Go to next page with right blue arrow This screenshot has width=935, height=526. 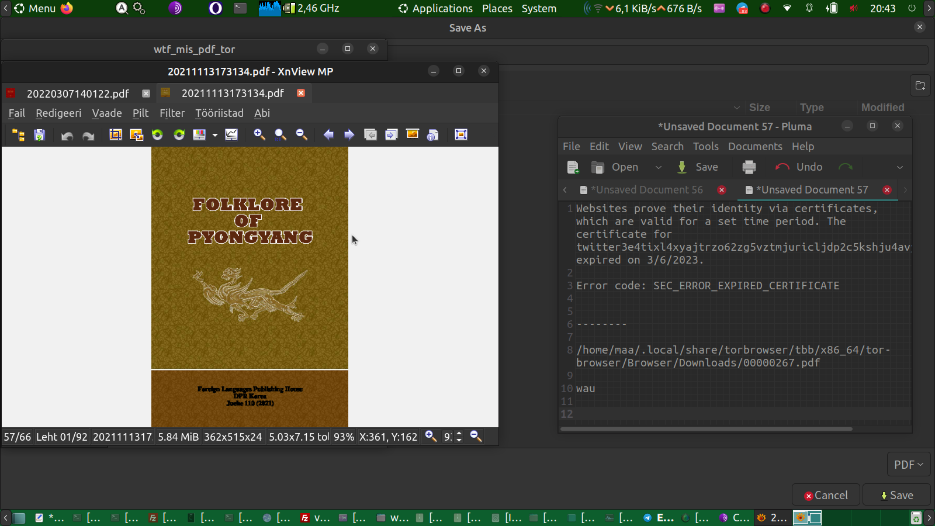click(349, 135)
